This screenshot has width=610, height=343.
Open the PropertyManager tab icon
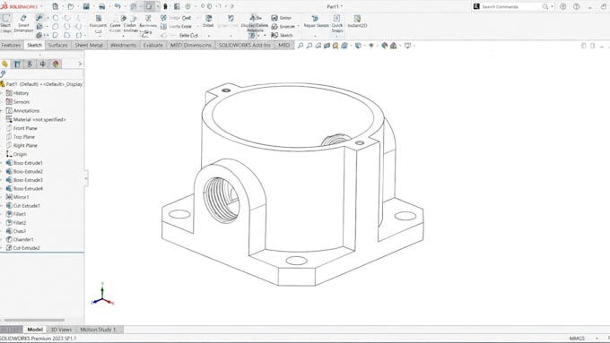click(x=17, y=64)
